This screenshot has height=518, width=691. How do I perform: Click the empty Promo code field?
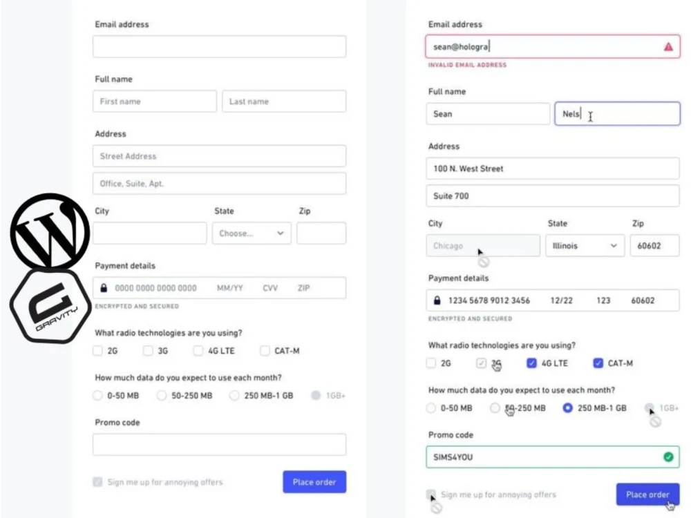click(x=219, y=444)
